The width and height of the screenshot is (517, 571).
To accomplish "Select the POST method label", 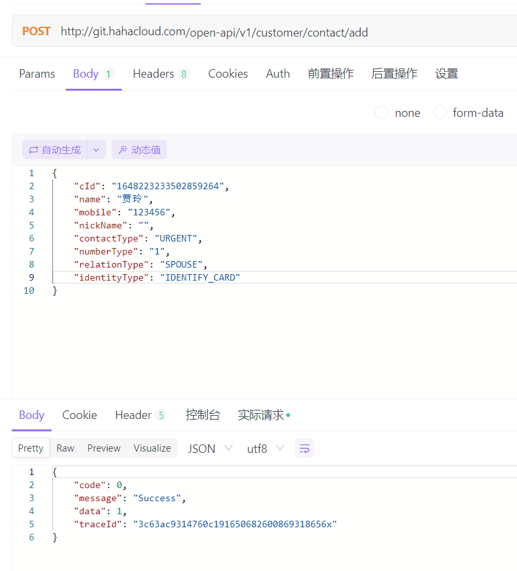I will 36,31.
